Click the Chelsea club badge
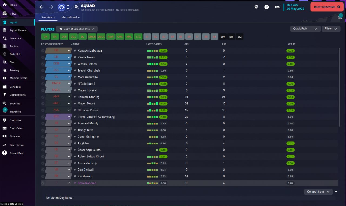The width and height of the screenshot is (346, 206). [x=61, y=7]
